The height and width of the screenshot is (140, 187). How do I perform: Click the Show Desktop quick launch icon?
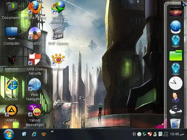coord(24,134)
